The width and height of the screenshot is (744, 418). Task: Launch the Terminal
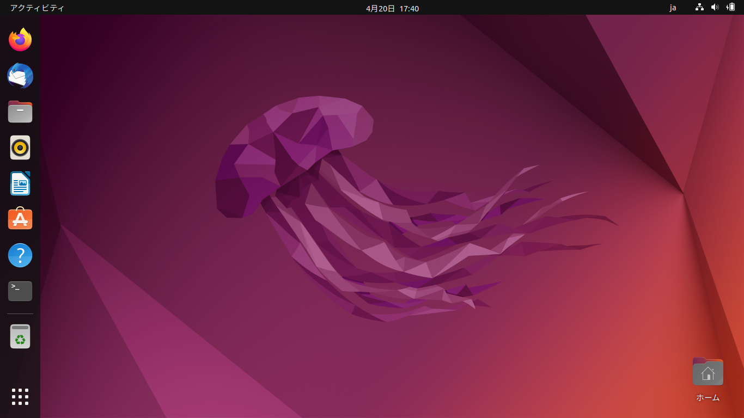pyautogui.click(x=20, y=291)
